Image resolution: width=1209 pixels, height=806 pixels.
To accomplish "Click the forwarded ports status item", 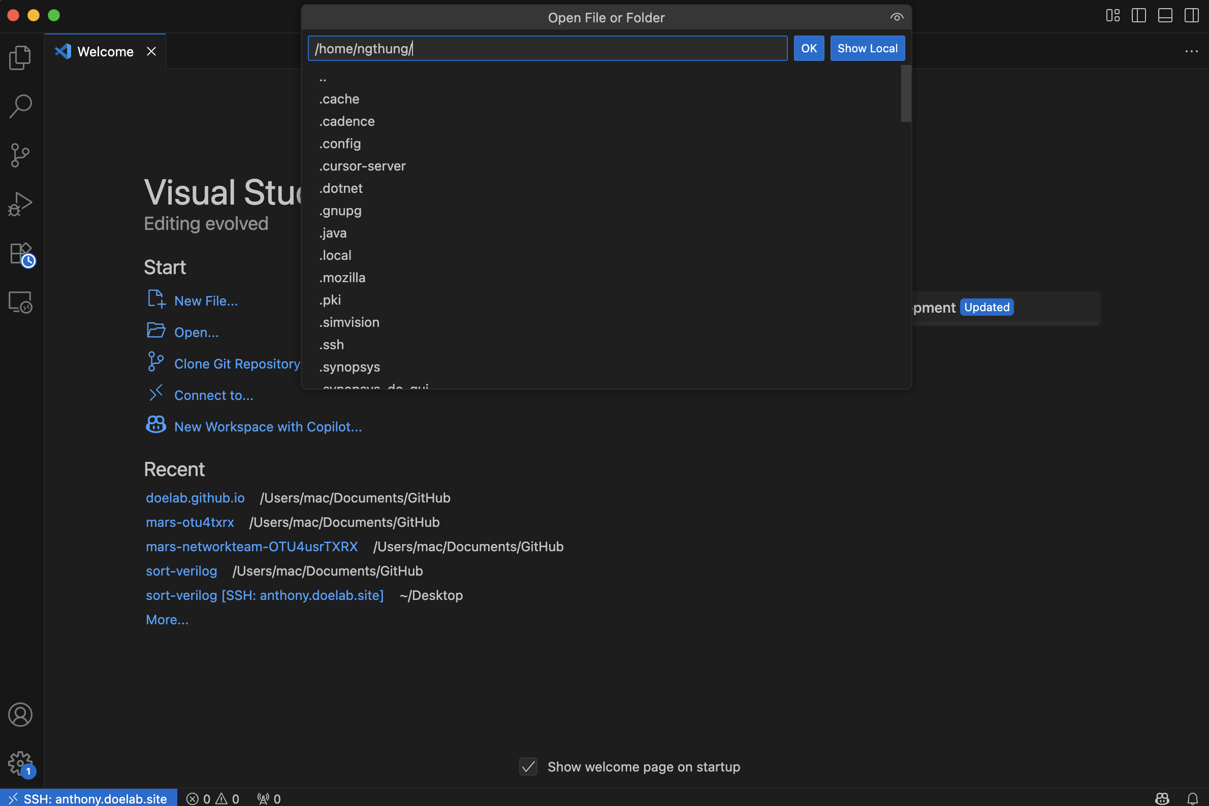I will tap(269, 798).
